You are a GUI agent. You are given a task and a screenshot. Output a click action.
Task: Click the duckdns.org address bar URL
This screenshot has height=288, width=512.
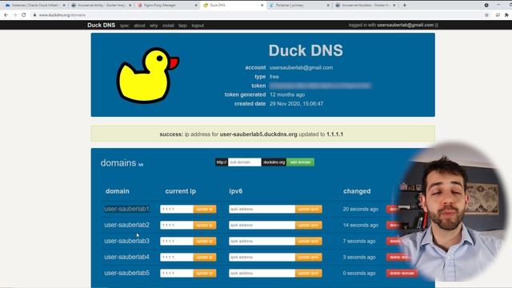(62, 15)
